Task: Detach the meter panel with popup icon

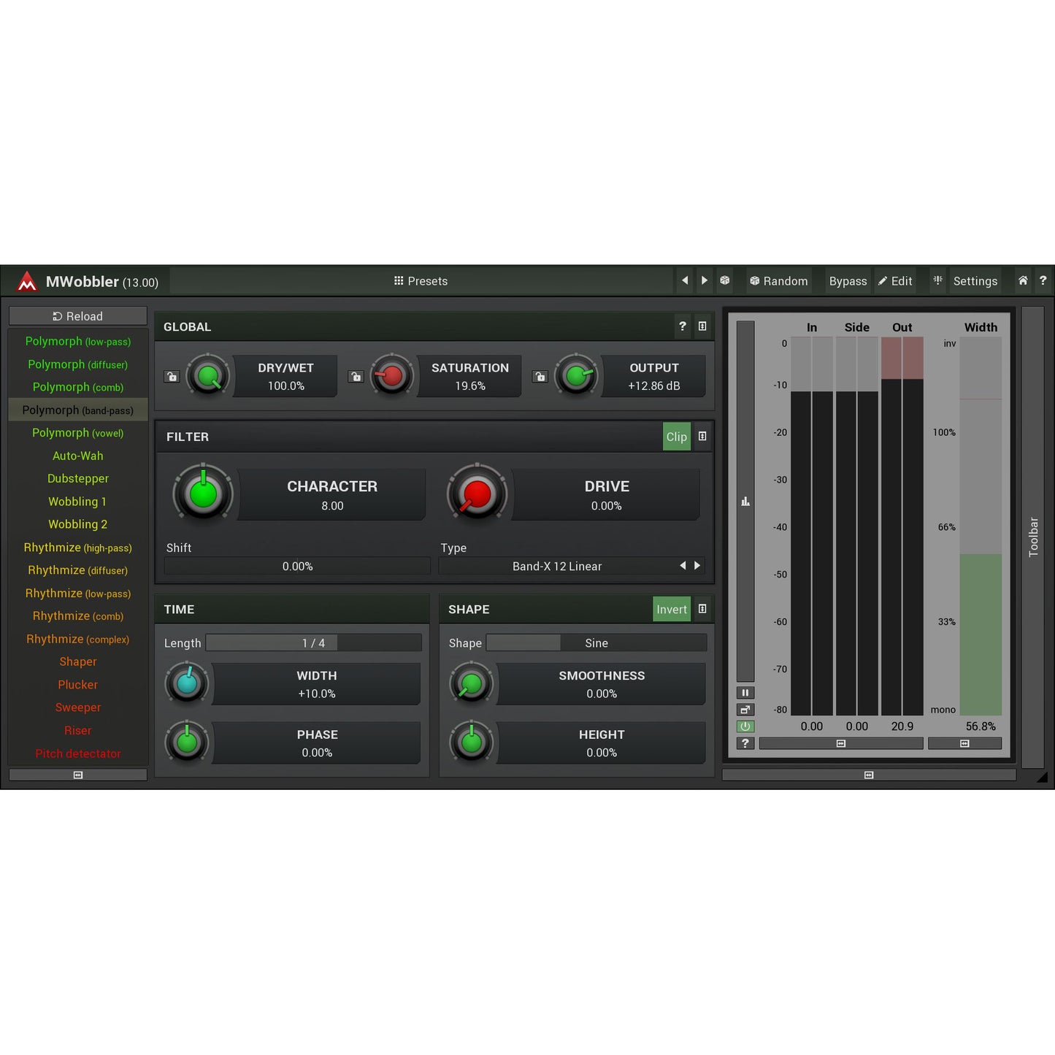Action: coord(745,709)
